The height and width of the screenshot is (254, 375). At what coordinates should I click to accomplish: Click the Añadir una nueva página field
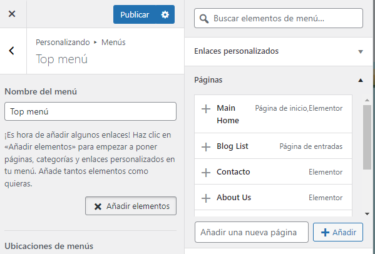point(252,232)
